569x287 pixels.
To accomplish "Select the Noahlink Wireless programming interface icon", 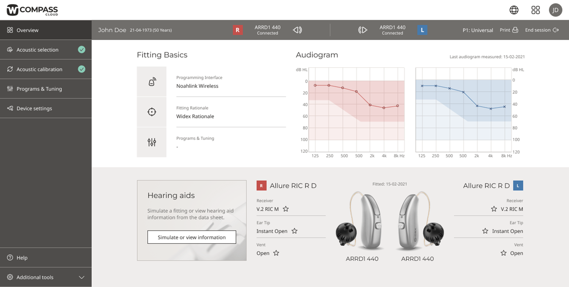I will click(152, 81).
